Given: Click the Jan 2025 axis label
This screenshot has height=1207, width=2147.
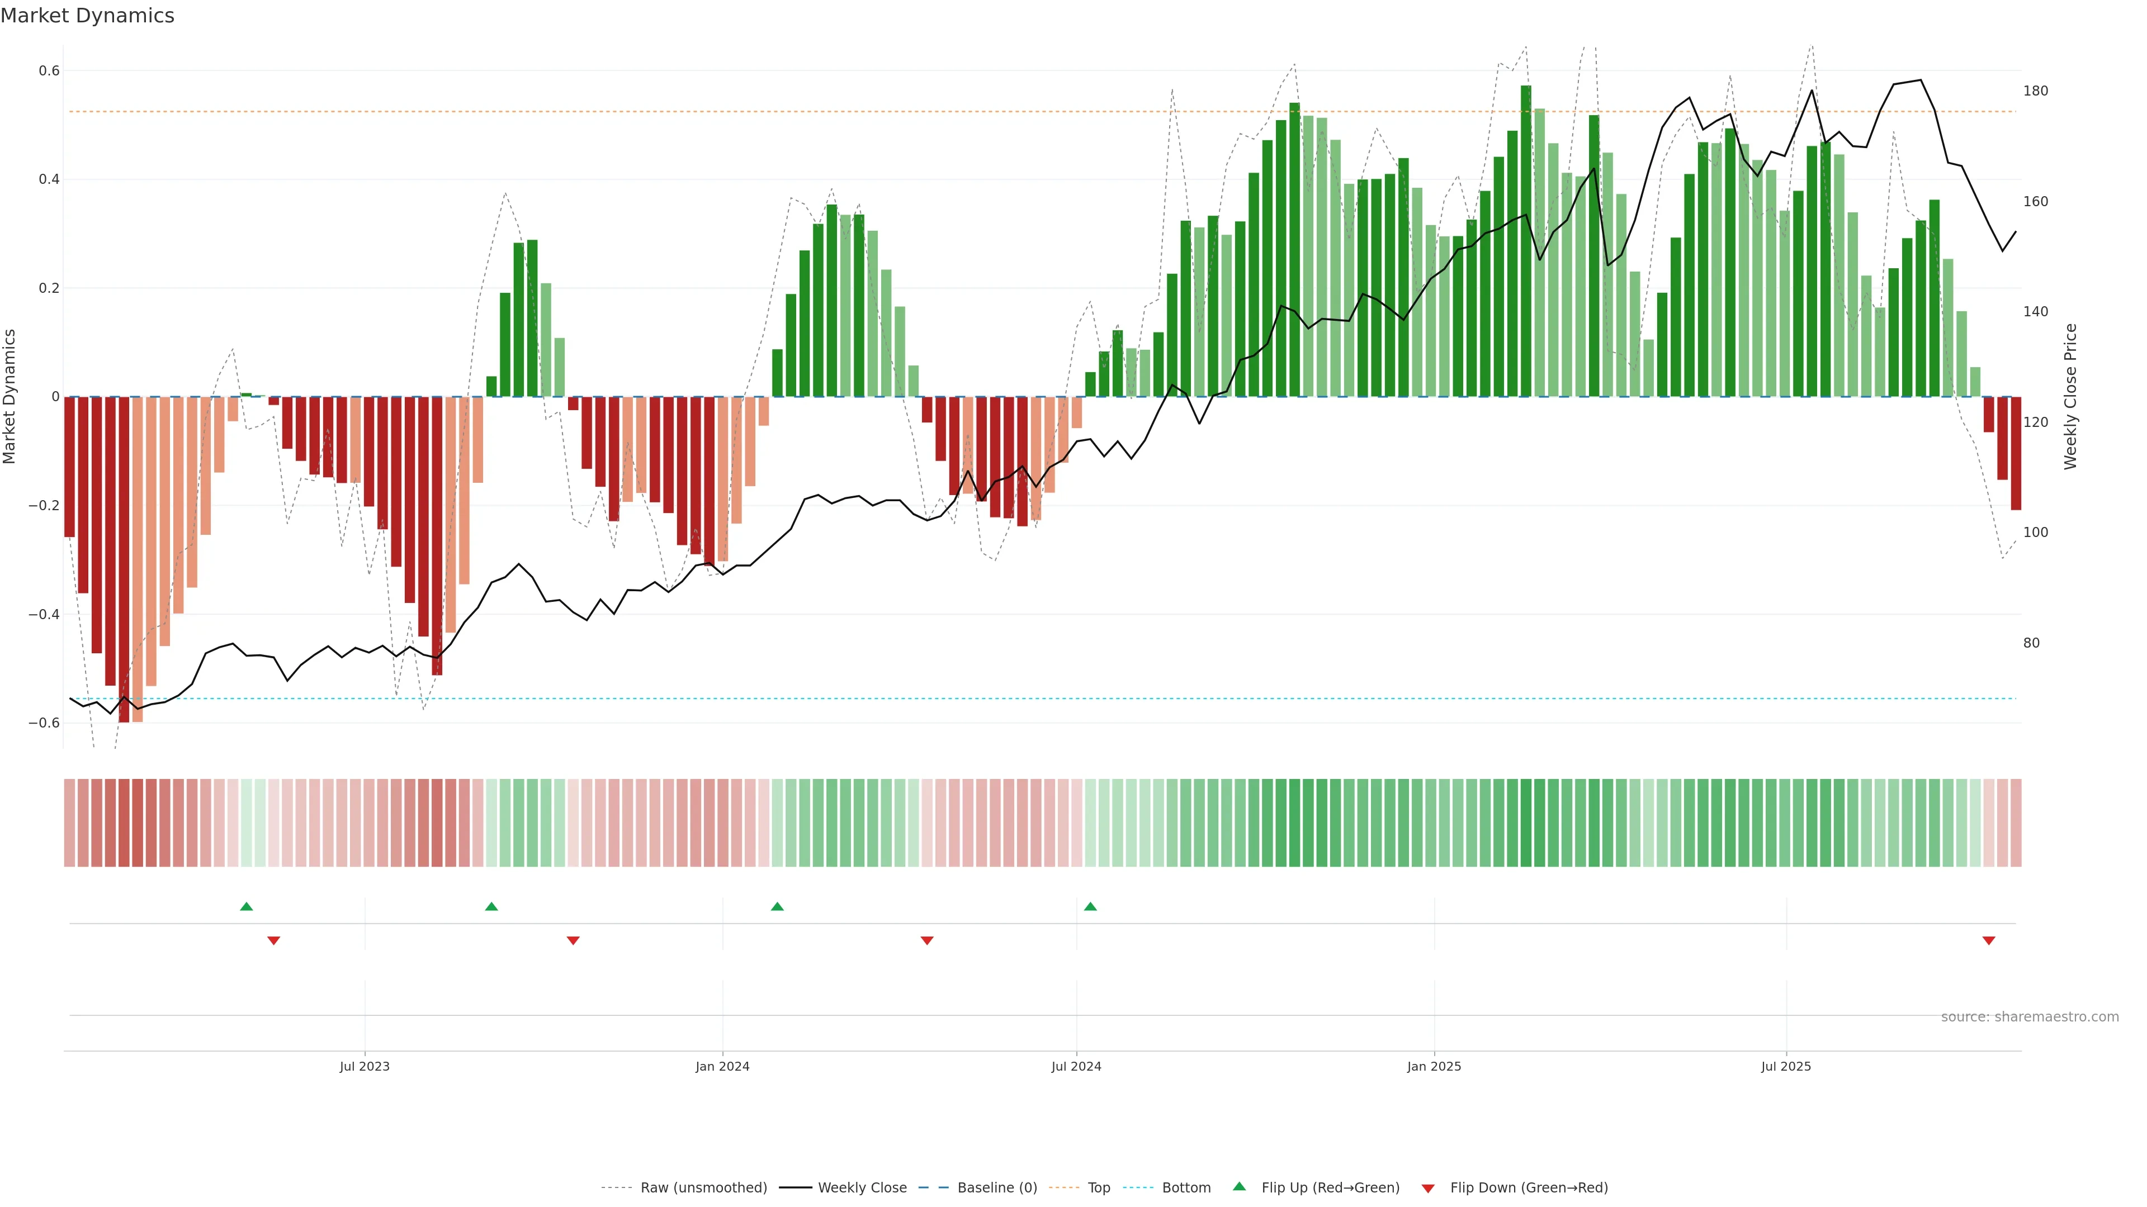Looking at the screenshot, I should (x=1434, y=1066).
